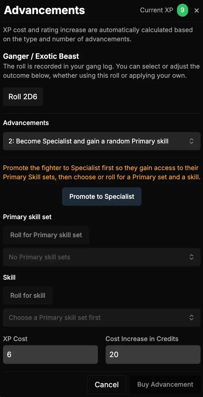This screenshot has width=203, height=397.
Task: Click the chevron on the Primary skill sets dropdown
Action: 192,257
